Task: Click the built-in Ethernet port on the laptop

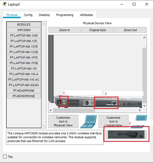Action: click(x=87, y=103)
